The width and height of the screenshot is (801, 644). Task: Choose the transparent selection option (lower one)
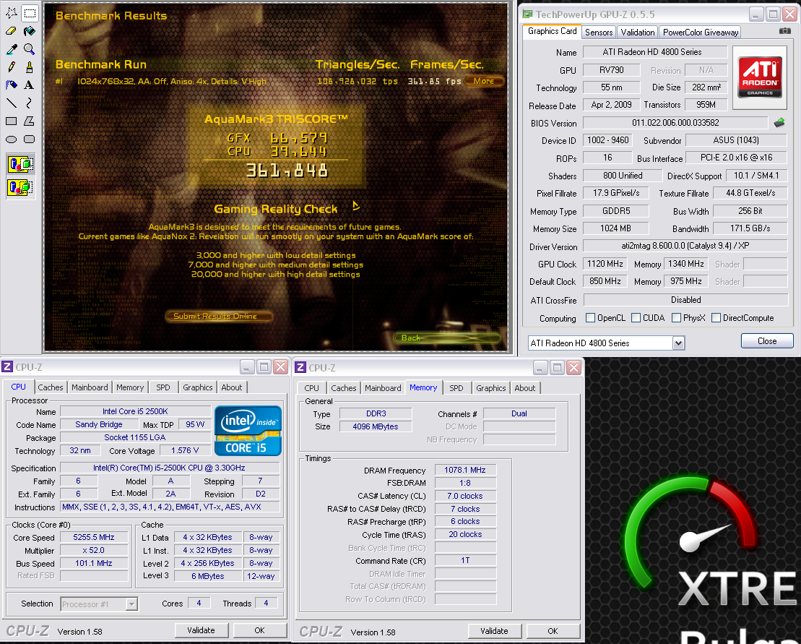coord(21,187)
